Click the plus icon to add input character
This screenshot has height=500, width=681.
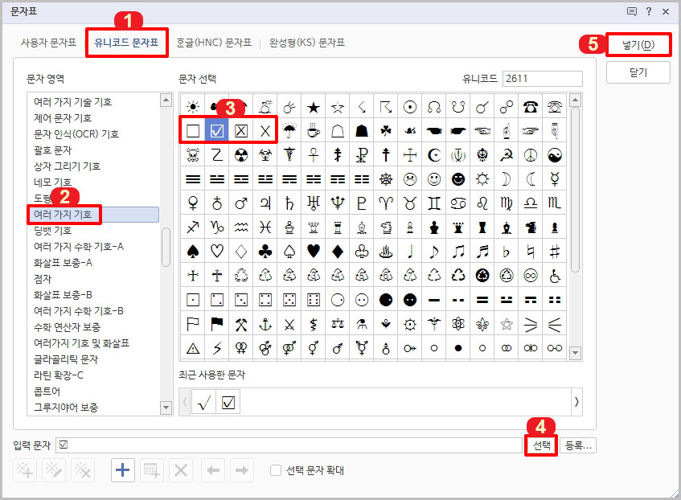click(122, 470)
